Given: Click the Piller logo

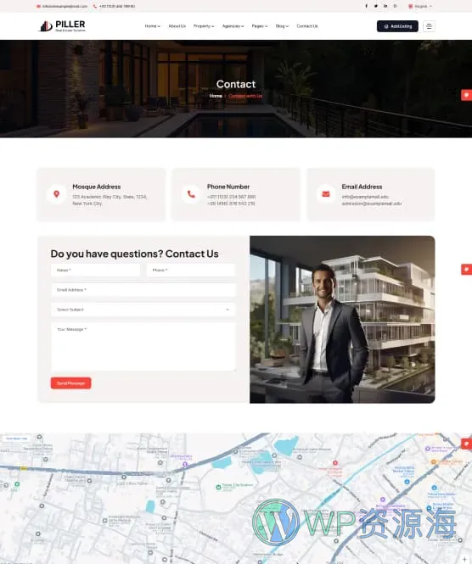Looking at the screenshot, I should tap(62, 26).
